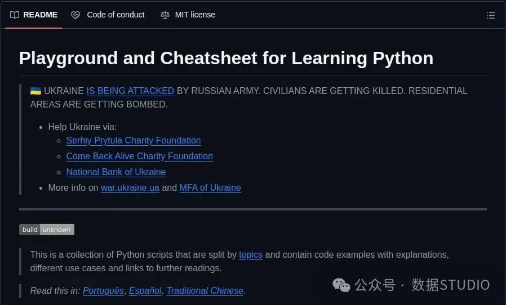Open the MIT license tab
Viewport: 506px width, 305px height.
[x=188, y=15]
